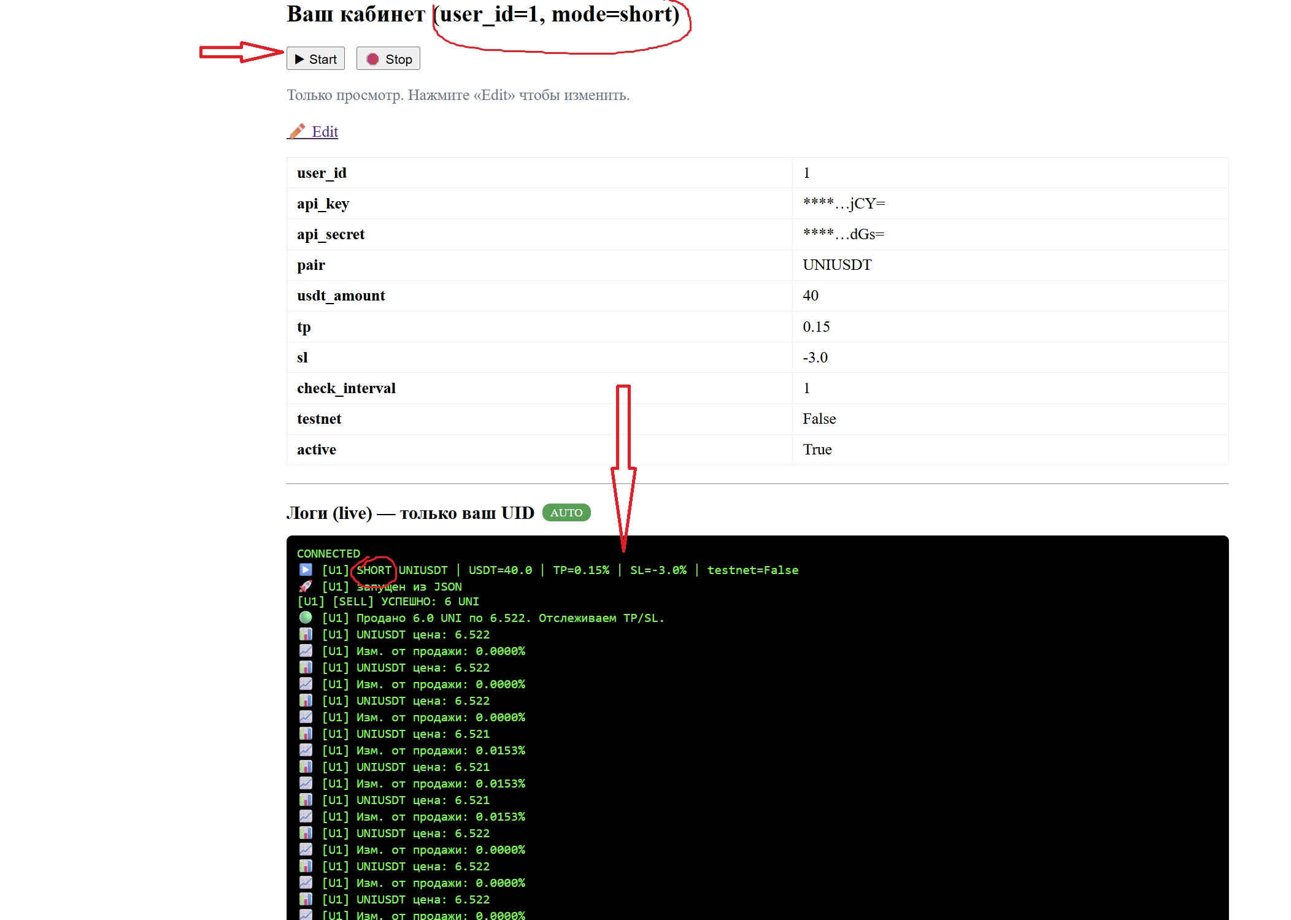Click the red circle icon in Stop
This screenshot has height=920, width=1291.
click(x=372, y=59)
